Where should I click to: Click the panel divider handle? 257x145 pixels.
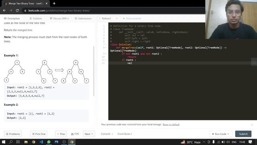(x=96, y=68)
